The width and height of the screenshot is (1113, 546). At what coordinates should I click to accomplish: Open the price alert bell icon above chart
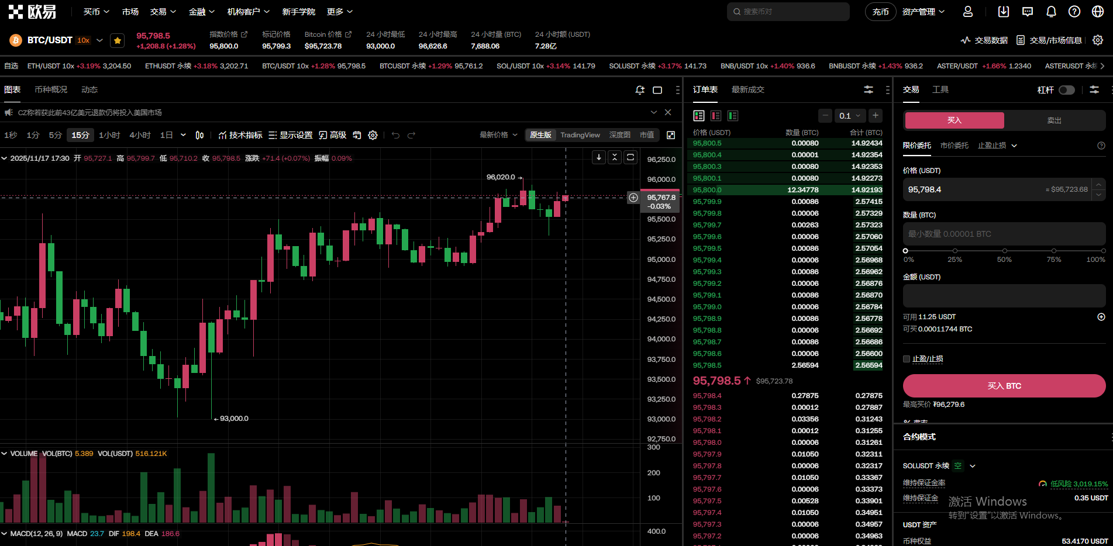(640, 90)
